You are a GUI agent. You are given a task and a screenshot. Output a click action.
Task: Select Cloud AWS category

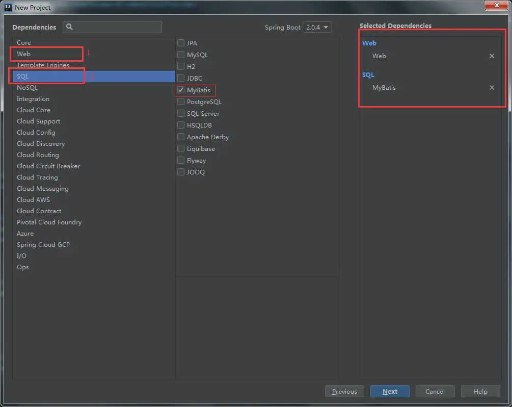pyautogui.click(x=94, y=200)
